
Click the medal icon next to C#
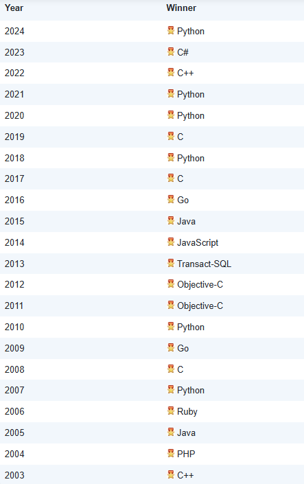click(171, 51)
